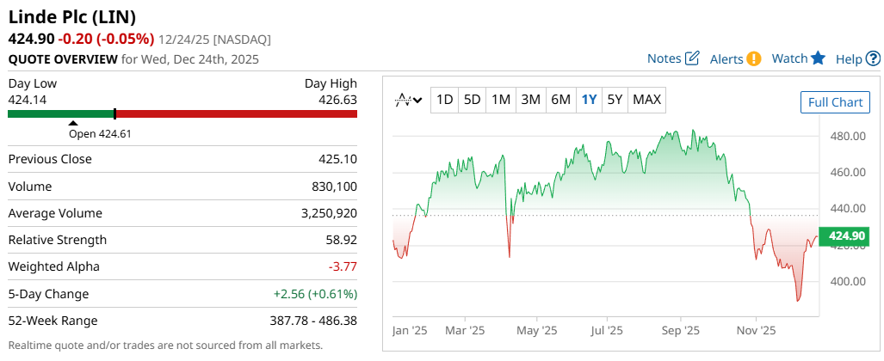Open the Alerts link
This screenshot has width=884, height=361.
[726, 58]
